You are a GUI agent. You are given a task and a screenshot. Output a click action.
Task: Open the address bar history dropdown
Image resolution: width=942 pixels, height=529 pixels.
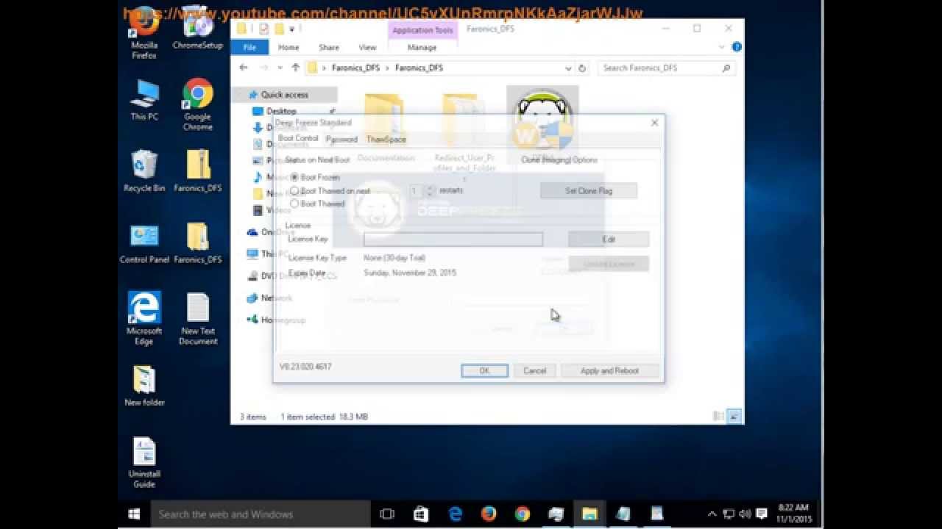tap(567, 68)
